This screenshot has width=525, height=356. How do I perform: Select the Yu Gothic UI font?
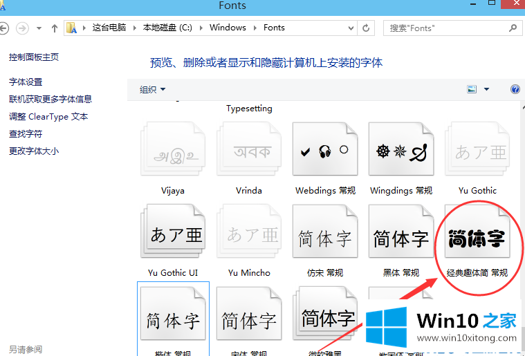tap(173, 235)
